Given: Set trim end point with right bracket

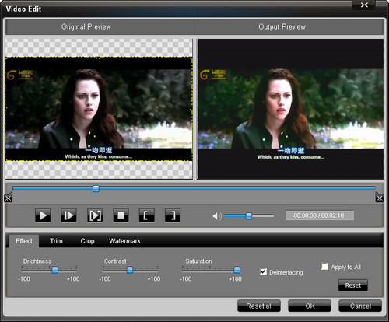Looking at the screenshot, I should [x=173, y=215].
